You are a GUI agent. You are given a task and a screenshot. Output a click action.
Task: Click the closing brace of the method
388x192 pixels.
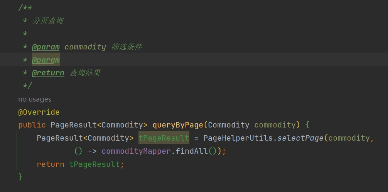[x=20, y=177]
